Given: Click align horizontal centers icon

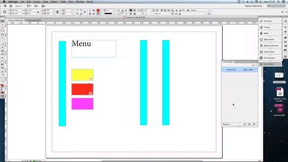Looking at the screenshot, I should click(176, 10).
